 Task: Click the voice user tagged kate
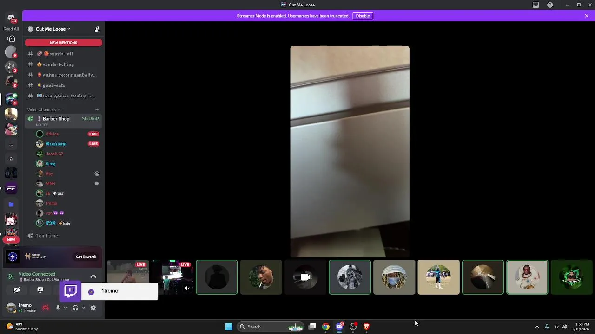tap(67, 223)
